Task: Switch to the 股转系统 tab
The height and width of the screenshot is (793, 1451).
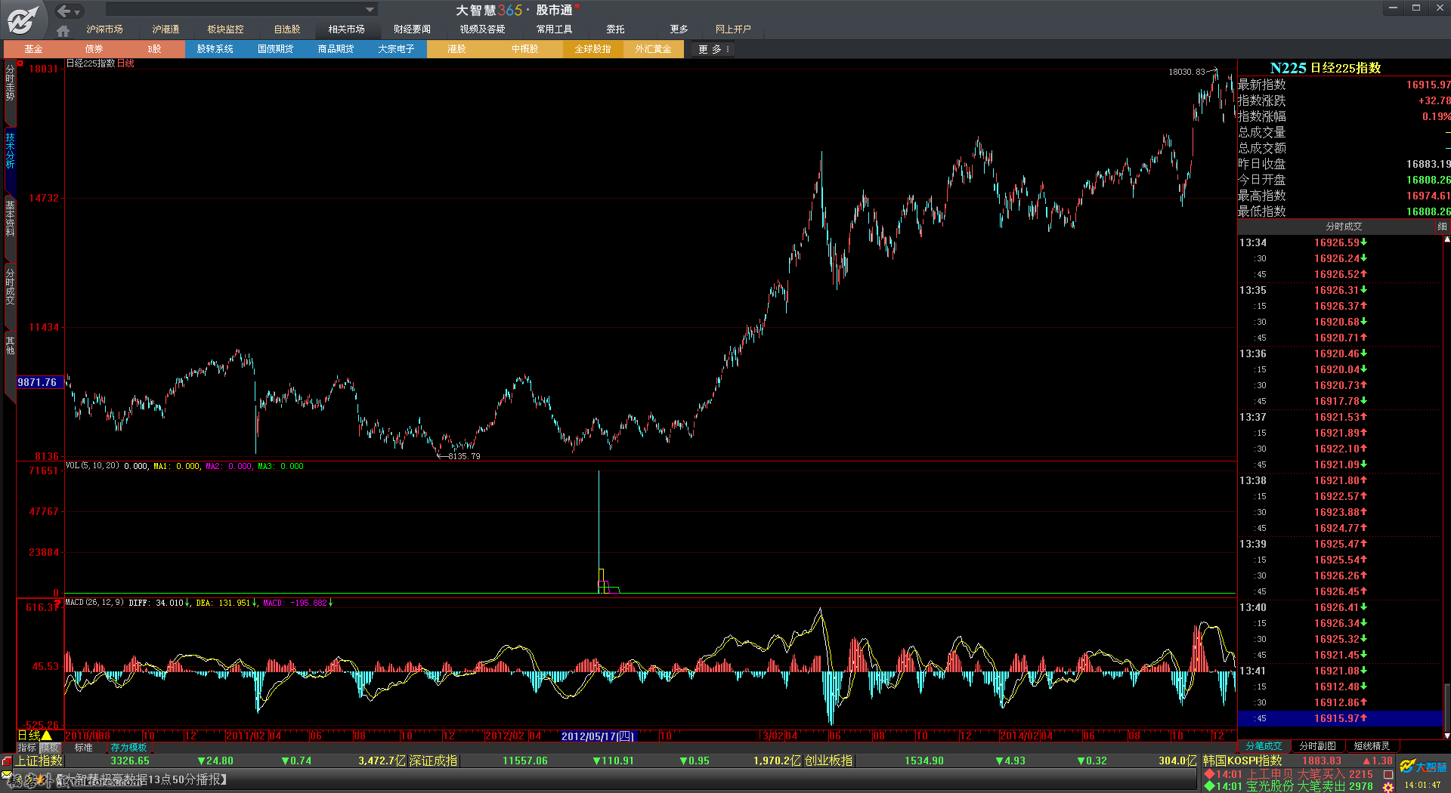Action: tap(215, 49)
